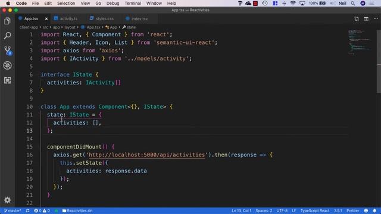This screenshot has width=381, height=214.
Task: Open errors and warnings count in status bar
Action: 42,210
